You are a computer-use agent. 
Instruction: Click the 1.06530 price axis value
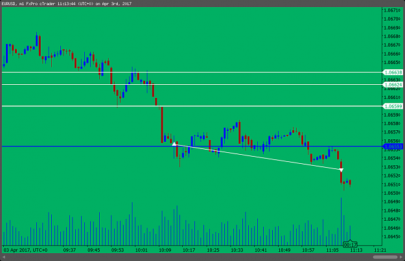pos(392,167)
